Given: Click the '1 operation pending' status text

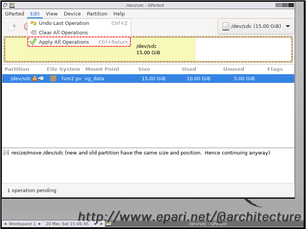Looking at the screenshot, I should 32,190.
